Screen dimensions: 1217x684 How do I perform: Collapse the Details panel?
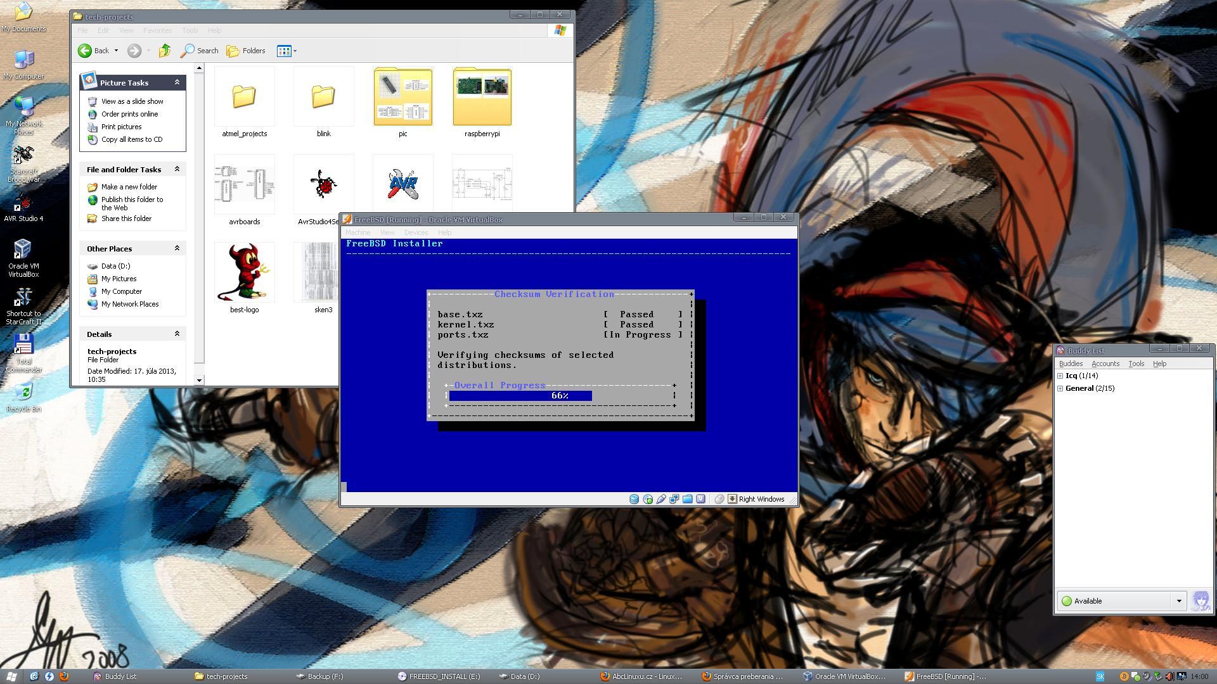pyautogui.click(x=177, y=334)
